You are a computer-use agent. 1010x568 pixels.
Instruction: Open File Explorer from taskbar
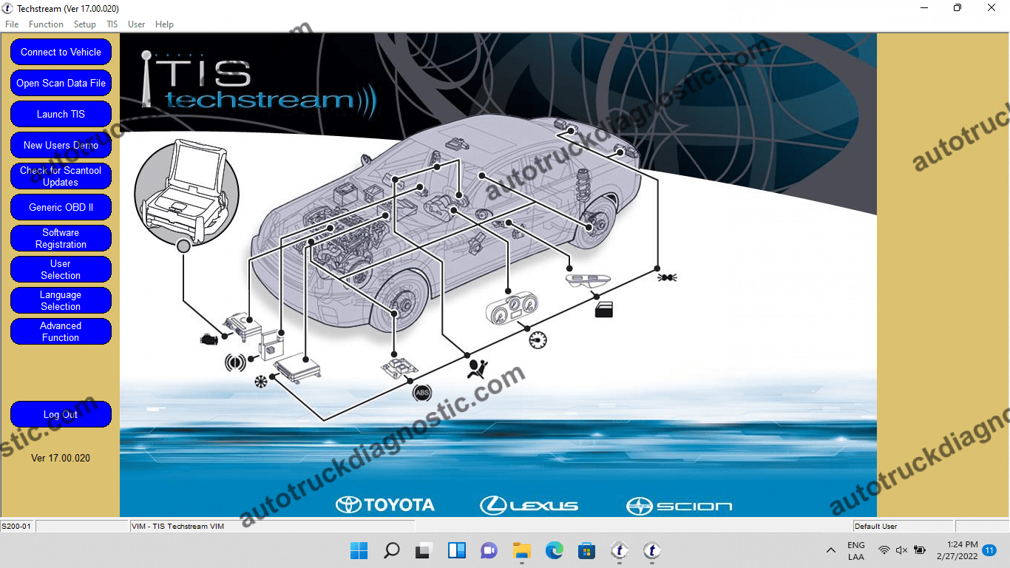pyautogui.click(x=522, y=550)
